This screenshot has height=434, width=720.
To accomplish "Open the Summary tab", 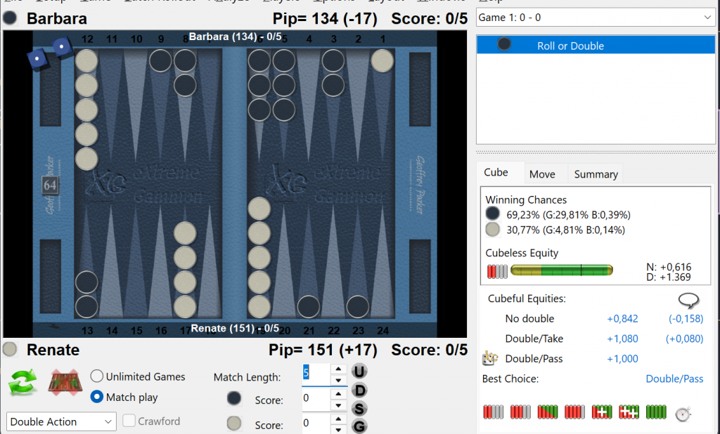I will click(596, 174).
